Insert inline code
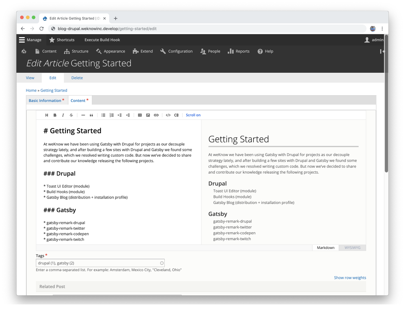The image size is (405, 317). click(168, 115)
